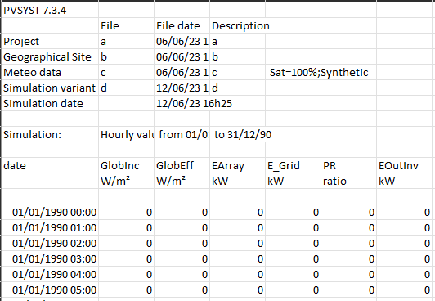
Task: Select the Meteo data file cell 'c'
Action: point(126,73)
